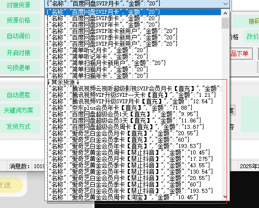Select 百度网盘SVIP年卡 金额20 entry
Viewport: 259px width, 208px height.
pyautogui.click(x=133, y=25)
